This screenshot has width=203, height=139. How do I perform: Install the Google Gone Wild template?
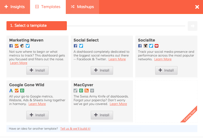click(x=38, y=115)
